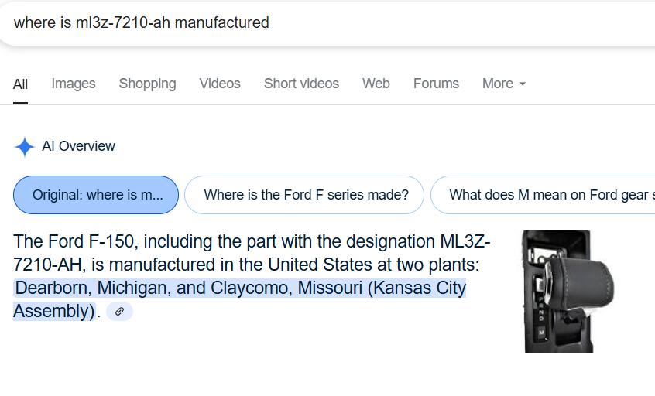655x396 pixels.
Task: Click in the search query field
Action: pyautogui.click(x=327, y=22)
